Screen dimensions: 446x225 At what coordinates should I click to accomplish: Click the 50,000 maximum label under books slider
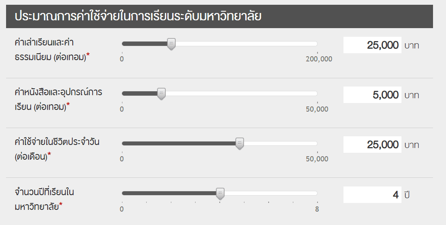click(317, 109)
